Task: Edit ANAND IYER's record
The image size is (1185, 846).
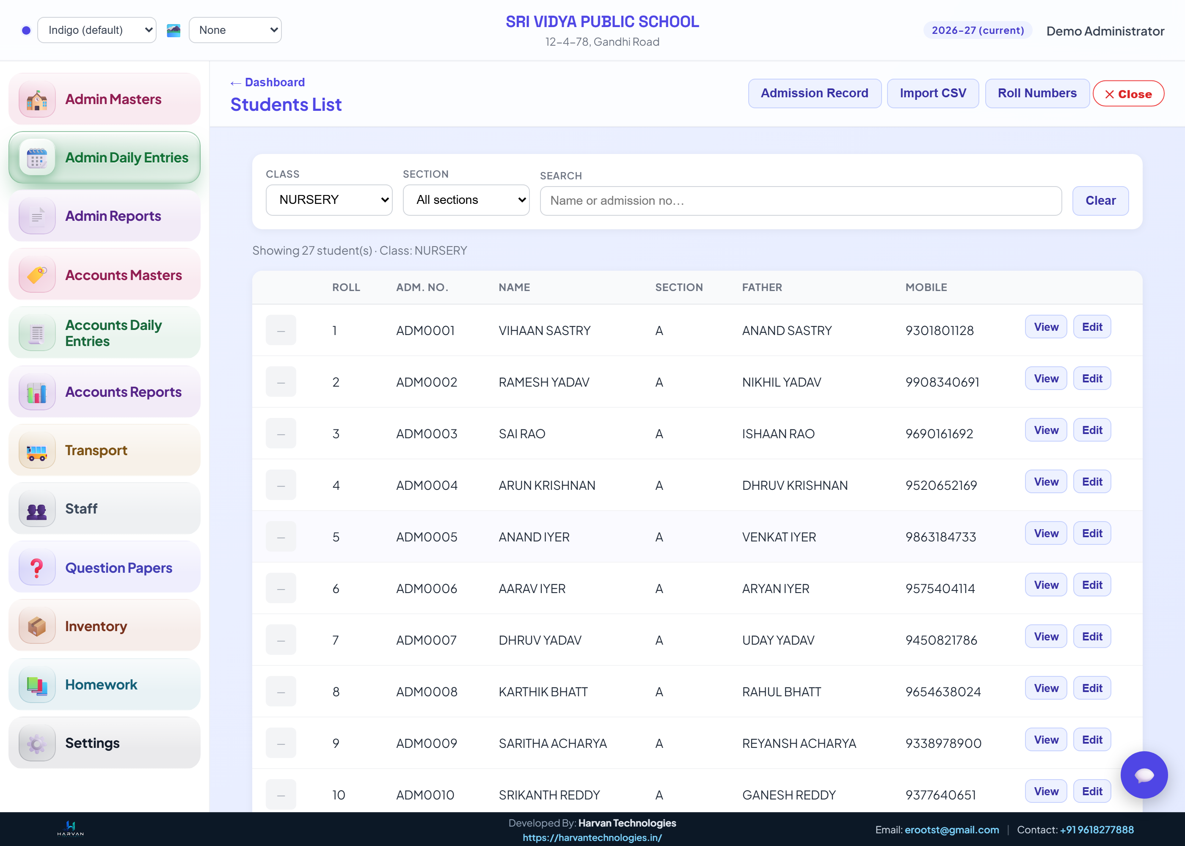Action: 1092,533
